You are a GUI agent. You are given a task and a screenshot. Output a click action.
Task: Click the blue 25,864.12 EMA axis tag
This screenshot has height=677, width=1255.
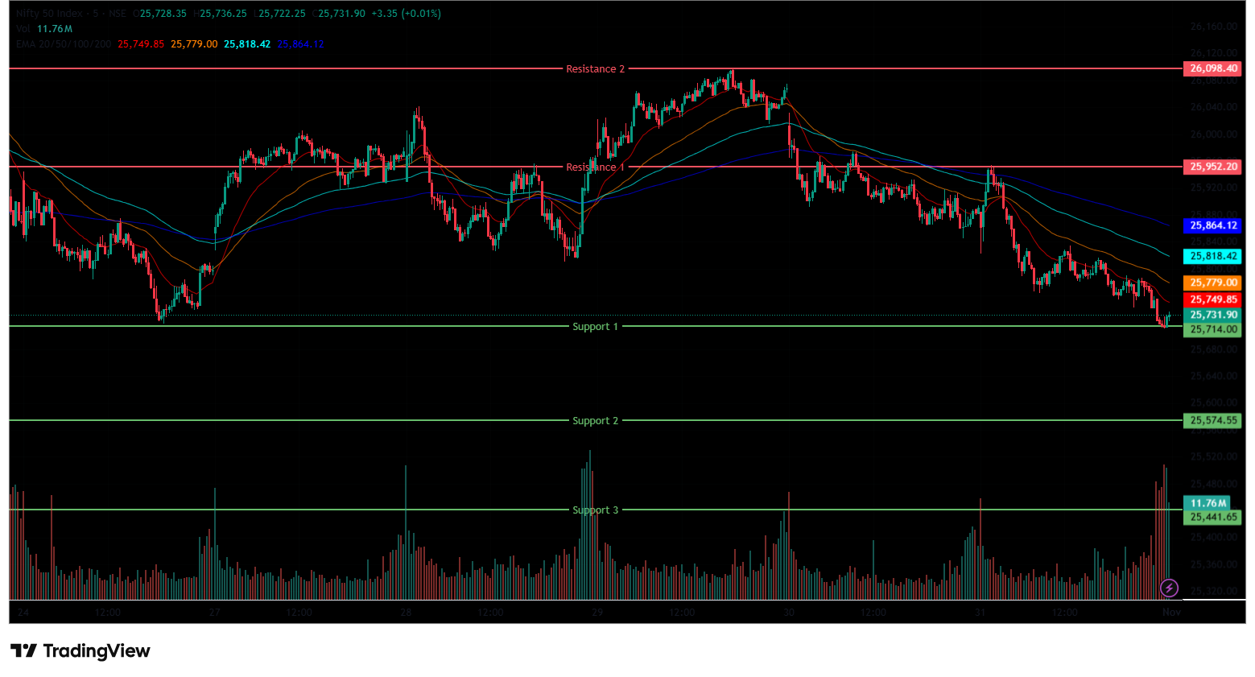point(1212,225)
